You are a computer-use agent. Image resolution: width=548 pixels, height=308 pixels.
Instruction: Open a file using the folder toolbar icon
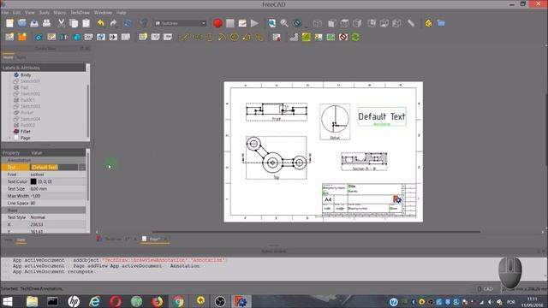pos(22,23)
